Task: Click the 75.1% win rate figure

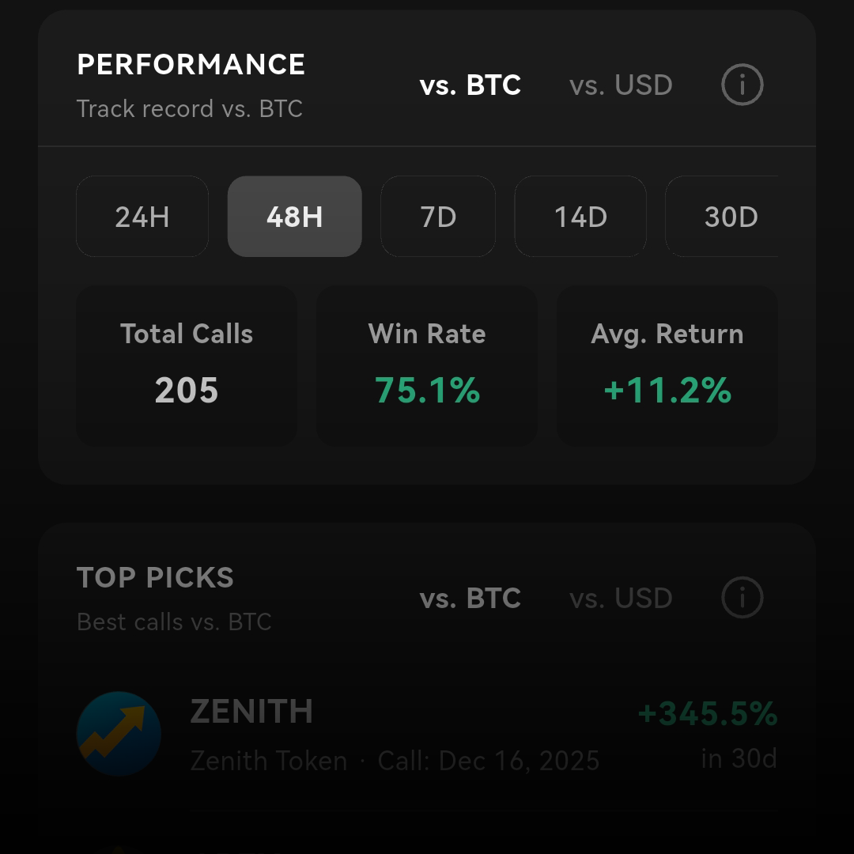Action: pyautogui.click(x=426, y=390)
